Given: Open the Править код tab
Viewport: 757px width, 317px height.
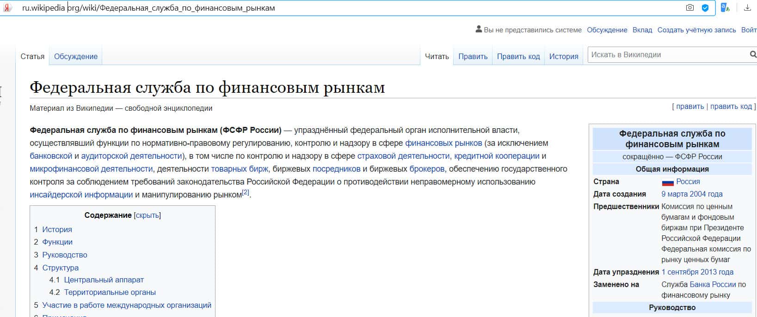Looking at the screenshot, I should pyautogui.click(x=518, y=56).
